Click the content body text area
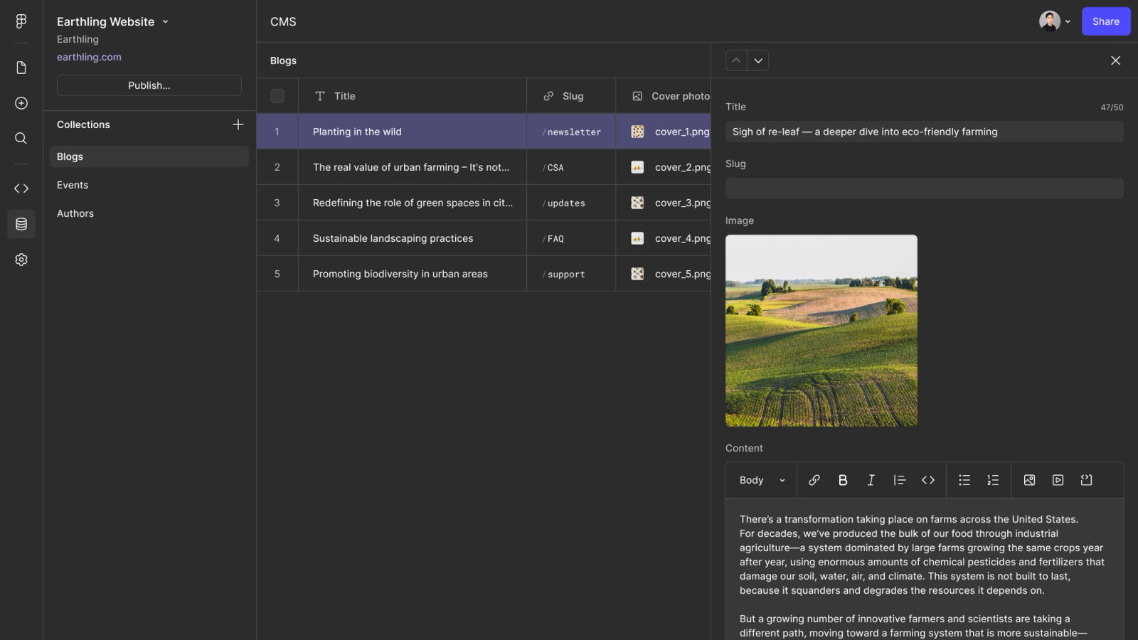The image size is (1138, 640). 925,569
